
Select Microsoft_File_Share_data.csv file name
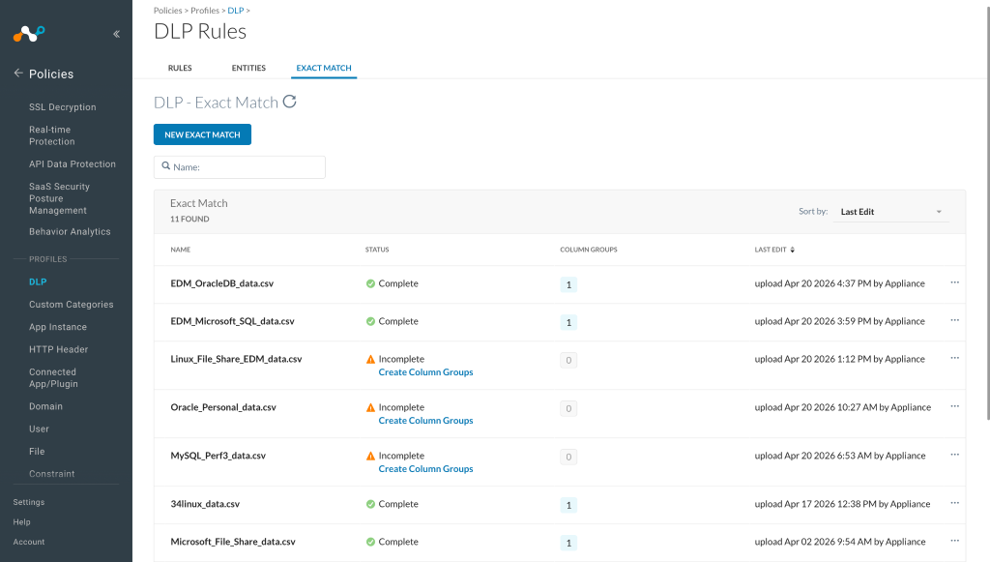[x=233, y=542]
